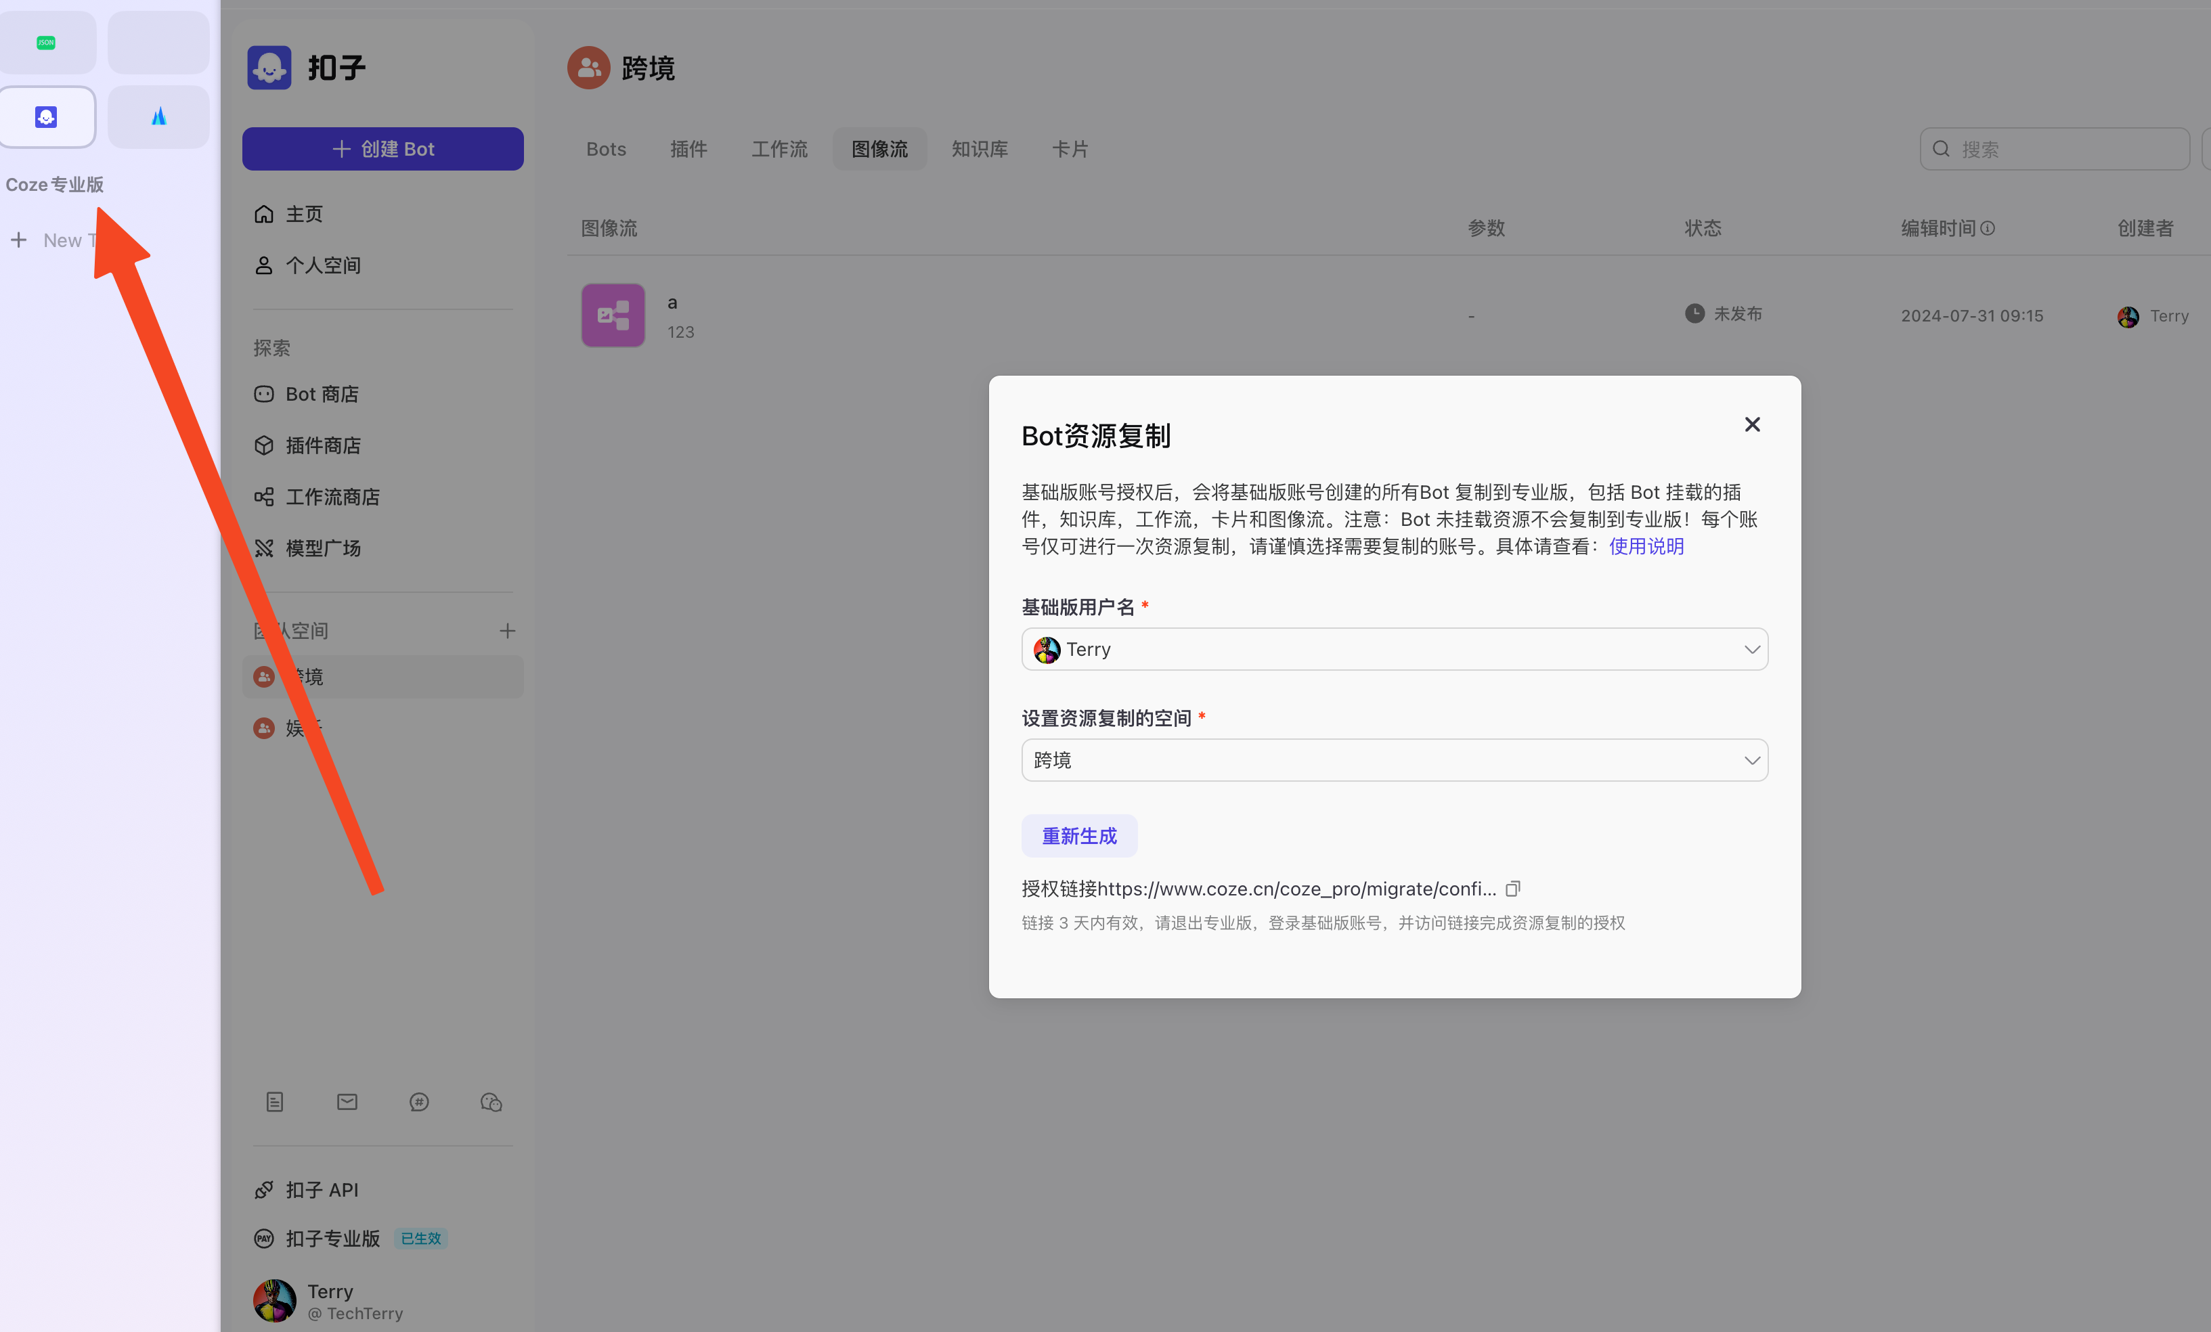Switch to the 图像流 tab

point(879,149)
